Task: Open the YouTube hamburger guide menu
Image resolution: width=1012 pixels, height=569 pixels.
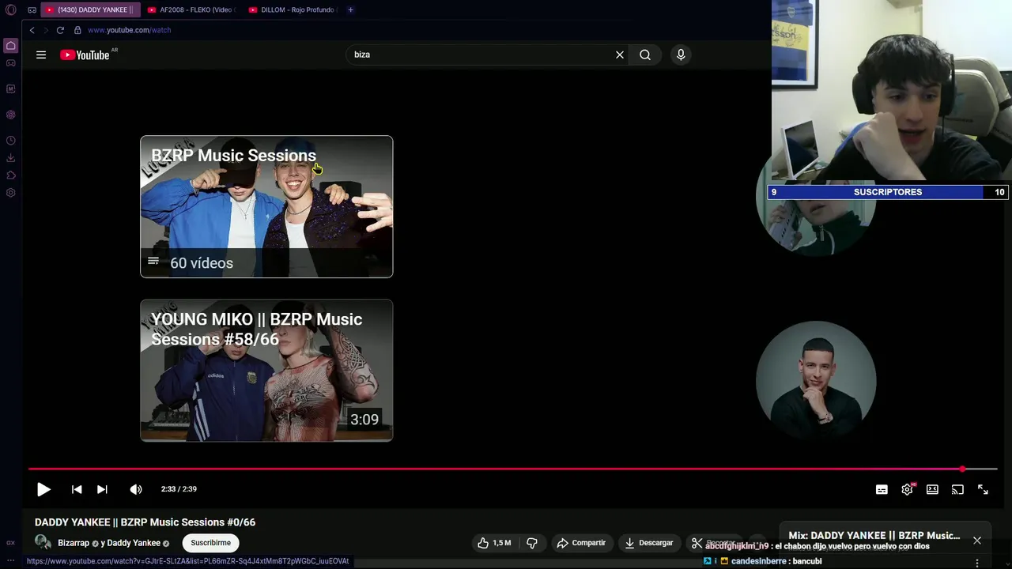Action: click(x=41, y=55)
